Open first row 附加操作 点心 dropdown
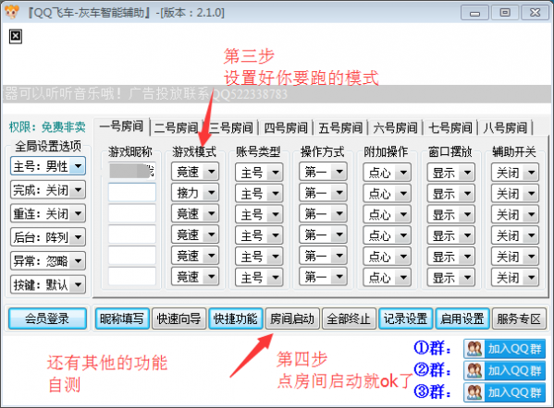Viewport: 554px width, 408px height. [388, 173]
